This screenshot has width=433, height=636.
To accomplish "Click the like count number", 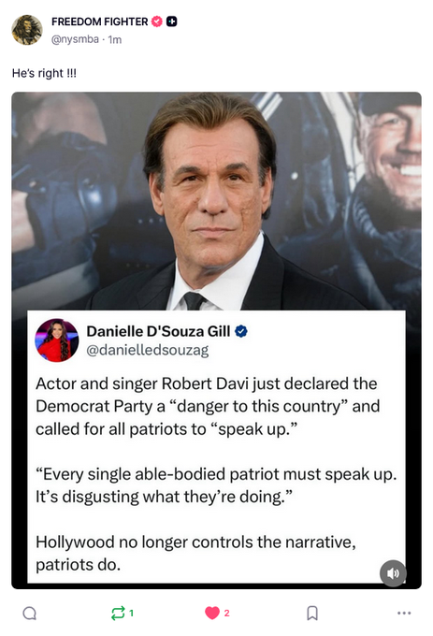I will click(x=226, y=613).
